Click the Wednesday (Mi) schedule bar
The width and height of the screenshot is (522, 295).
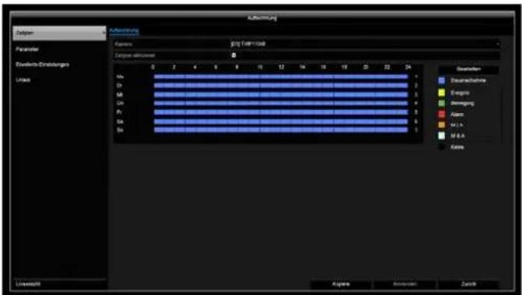click(280, 94)
